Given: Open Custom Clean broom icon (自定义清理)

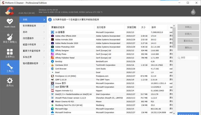Looking at the screenshot, I should coord(10,38).
